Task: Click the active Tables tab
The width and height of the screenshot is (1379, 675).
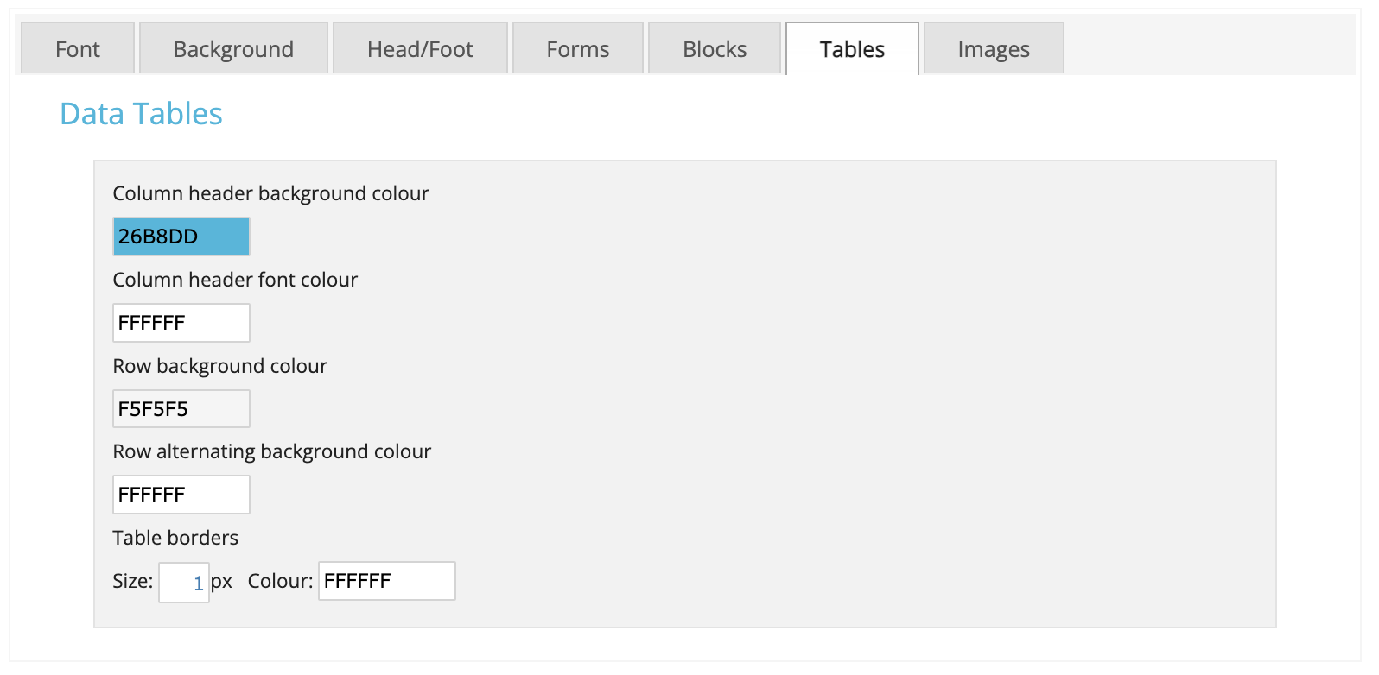Action: (x=852, y=49)
